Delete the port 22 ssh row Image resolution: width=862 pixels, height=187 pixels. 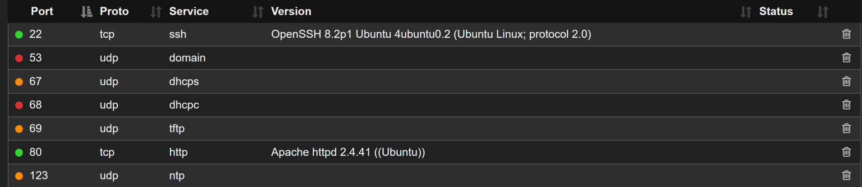pos(846,34)
